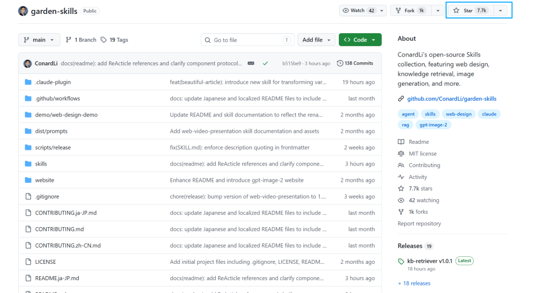Viewport: 560px width, 293px height.
Task: View the 138 Commits history
Action: coord(355,63)
